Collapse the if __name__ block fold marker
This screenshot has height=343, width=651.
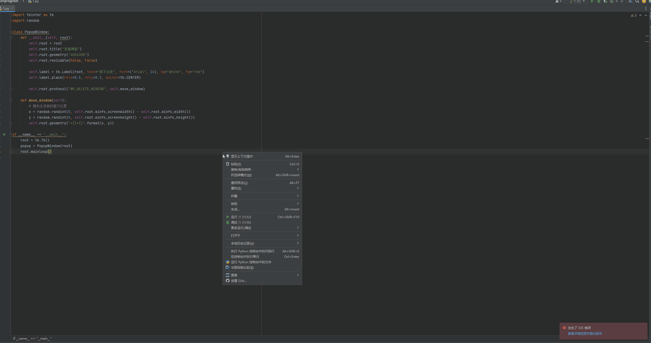11,135
